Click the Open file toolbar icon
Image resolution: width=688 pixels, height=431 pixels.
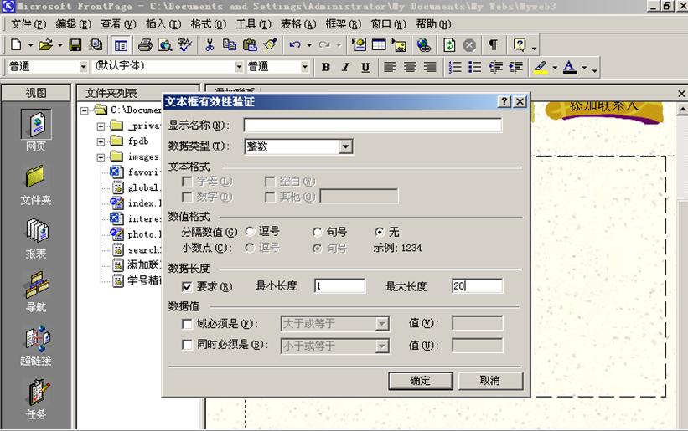(45, 44)
